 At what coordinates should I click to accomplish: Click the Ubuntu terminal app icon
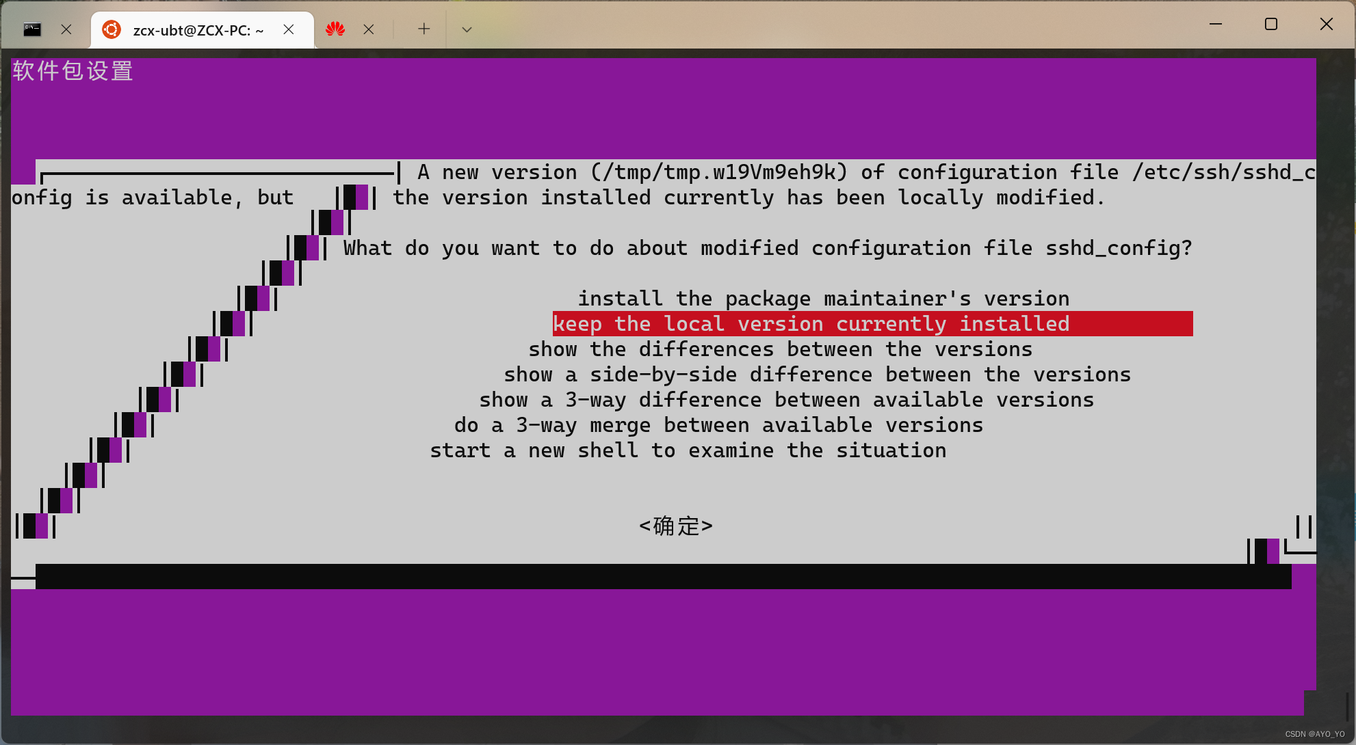click(110, 29)
